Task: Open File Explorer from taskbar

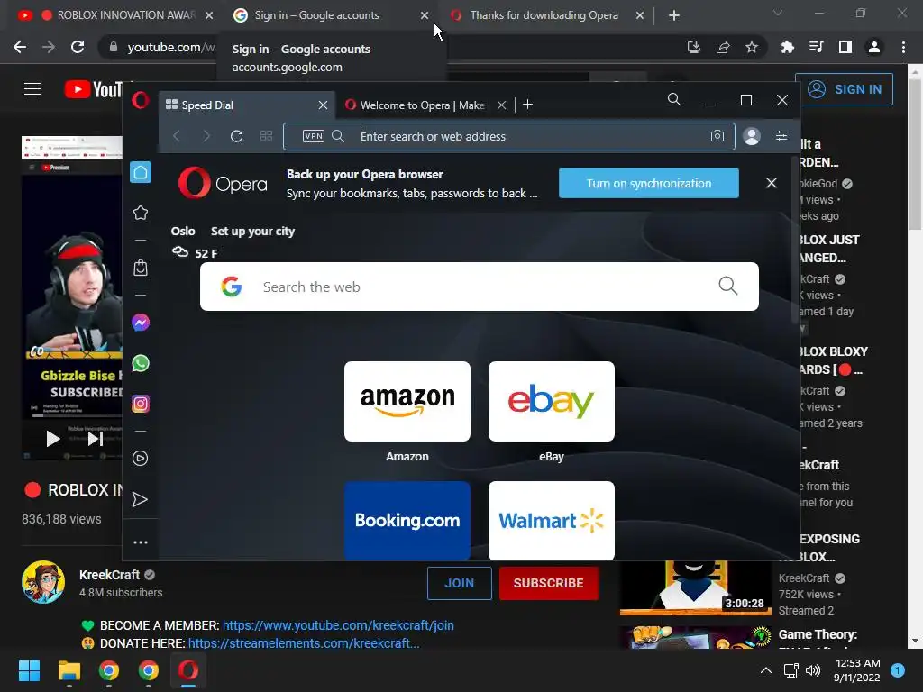Action: pos(69,670)
